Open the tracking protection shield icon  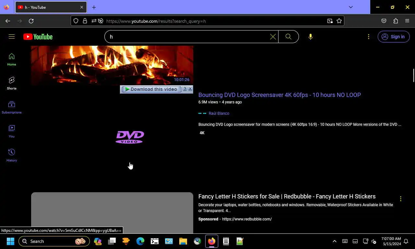click(76, 21)
